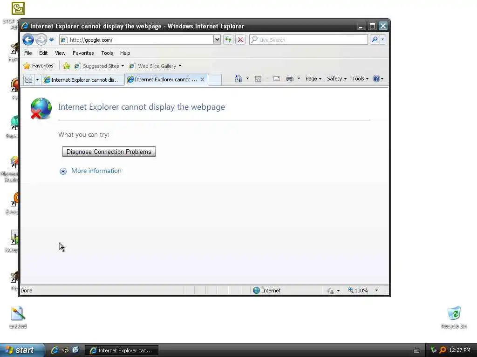This screenshot has width=477, height=357.
Task: Open Web Slice Gallery in favorites bar
Action: click(155, 66)
